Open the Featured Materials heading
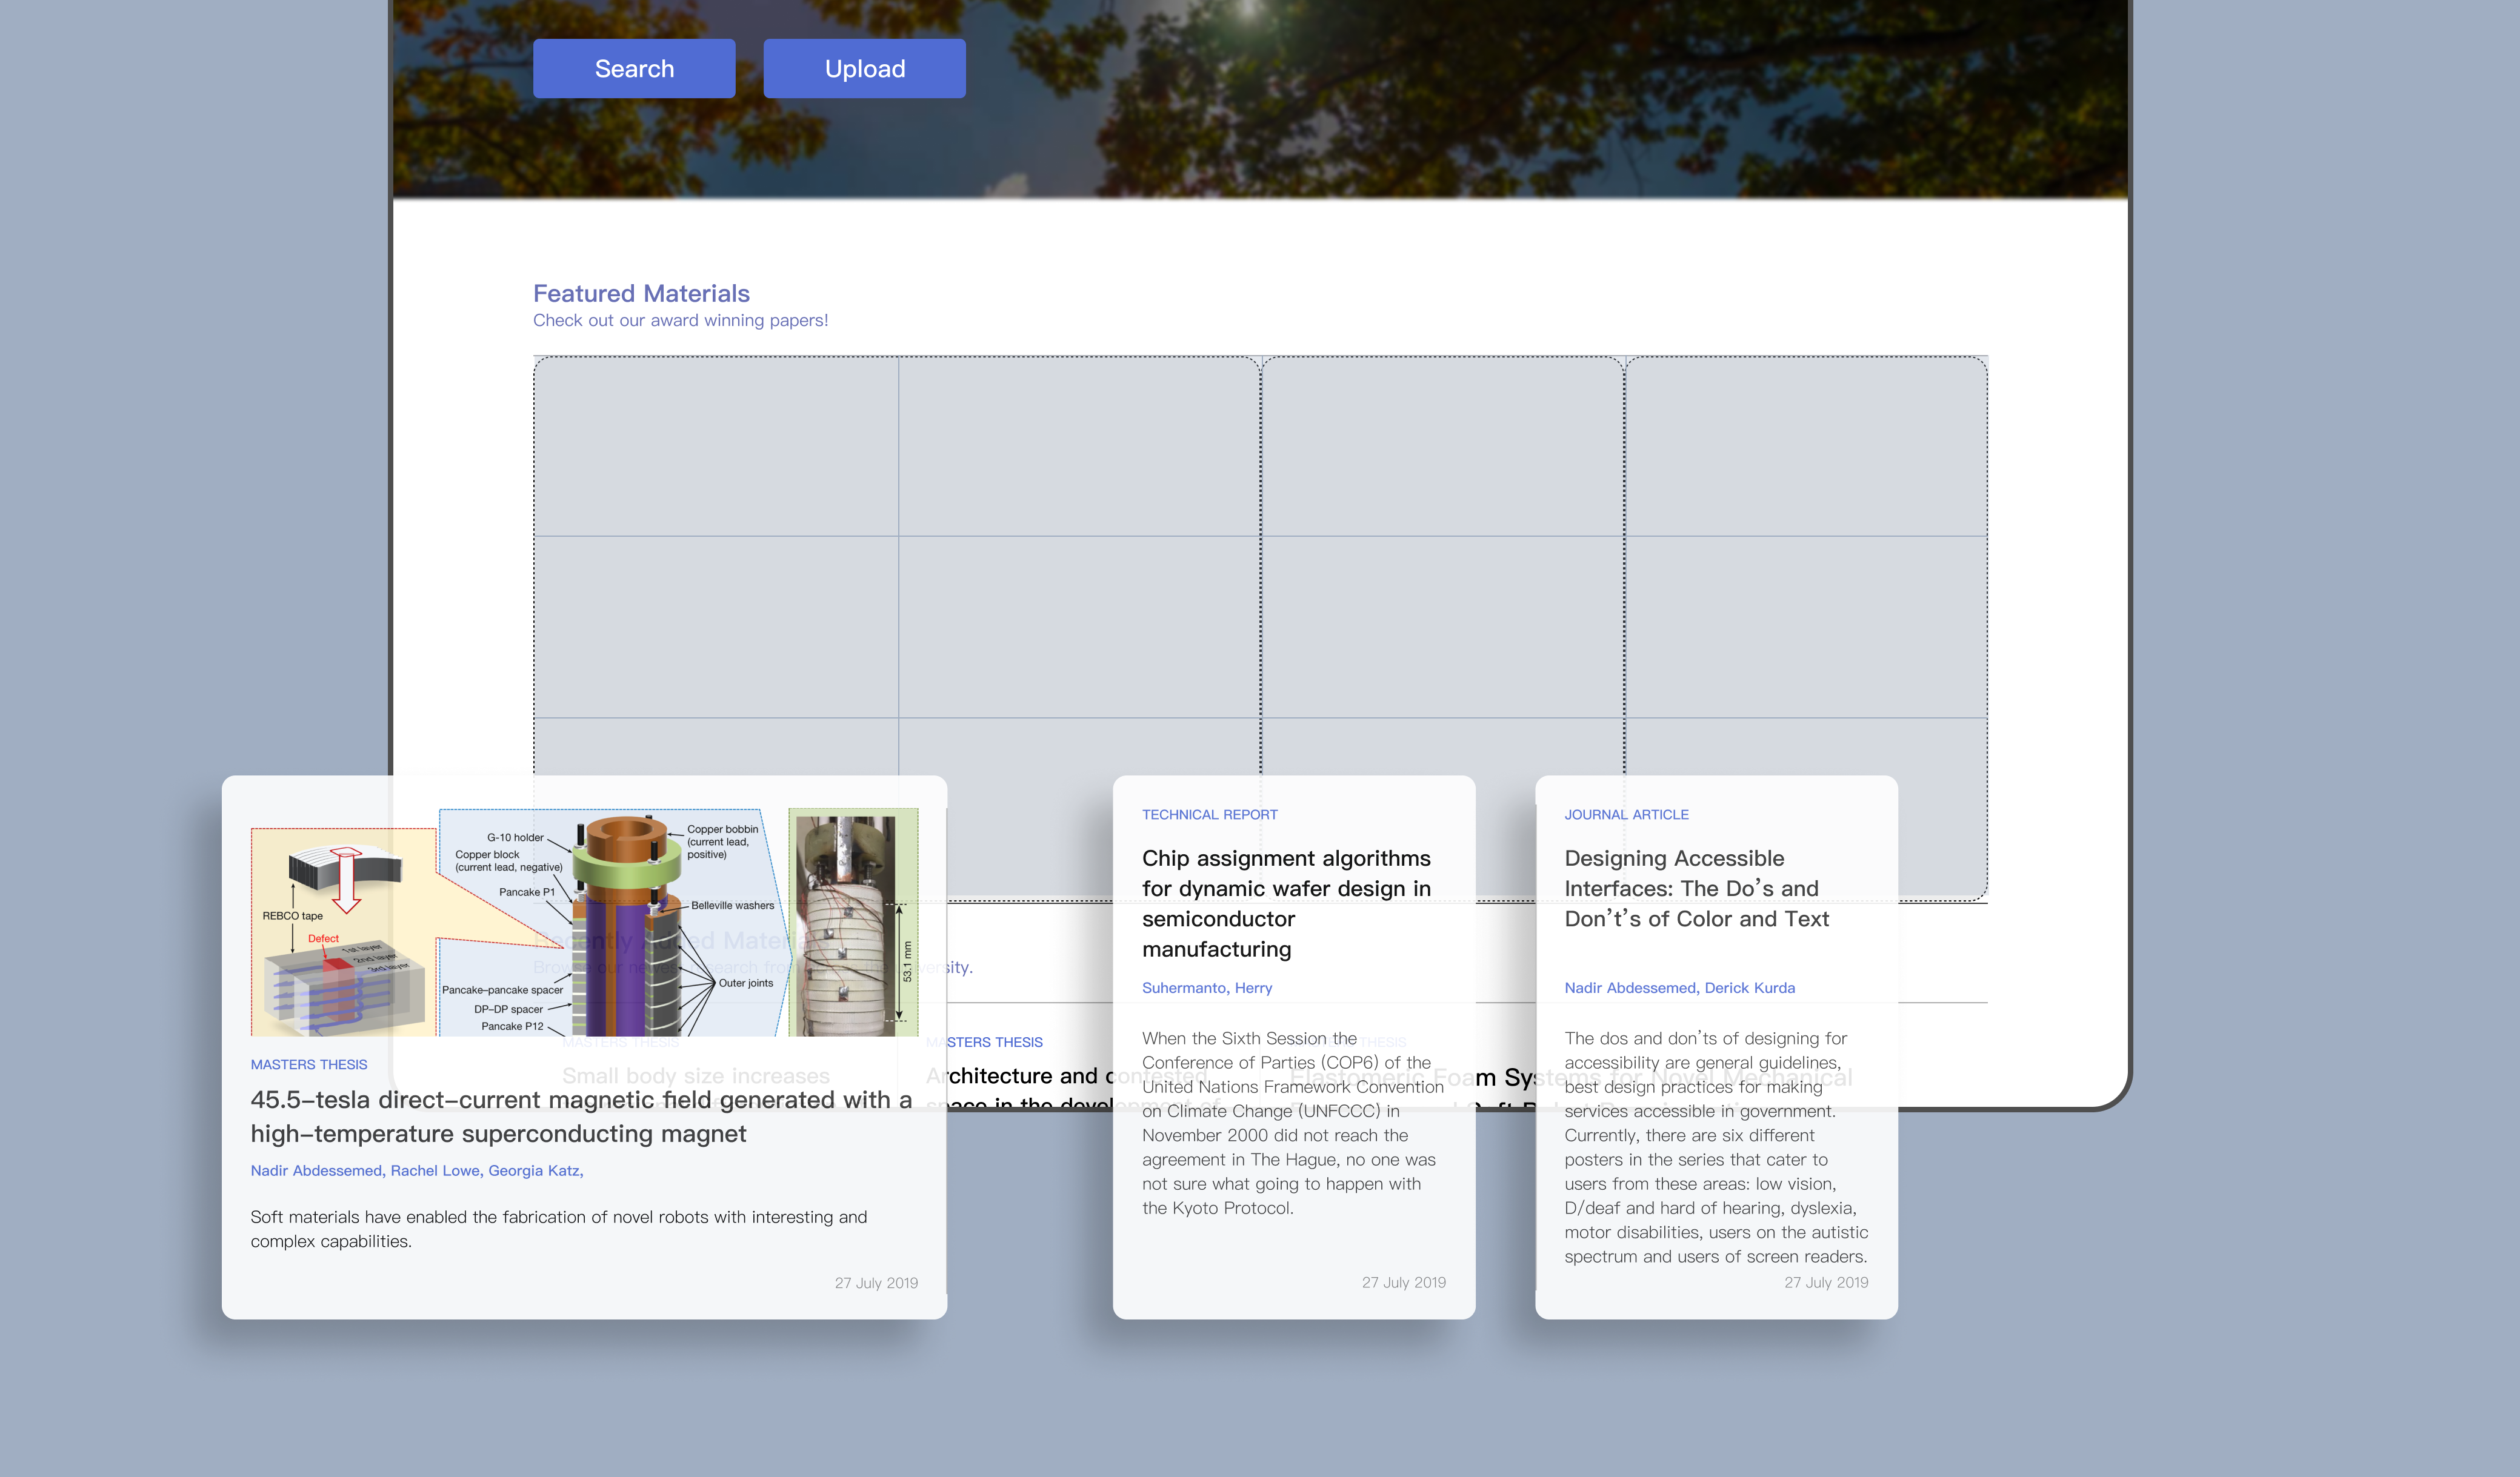This screenshot has height=1477, width=2520. [x=641, y=293]
